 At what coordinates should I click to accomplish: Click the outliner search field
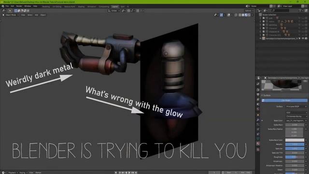[x=281, y=11]
